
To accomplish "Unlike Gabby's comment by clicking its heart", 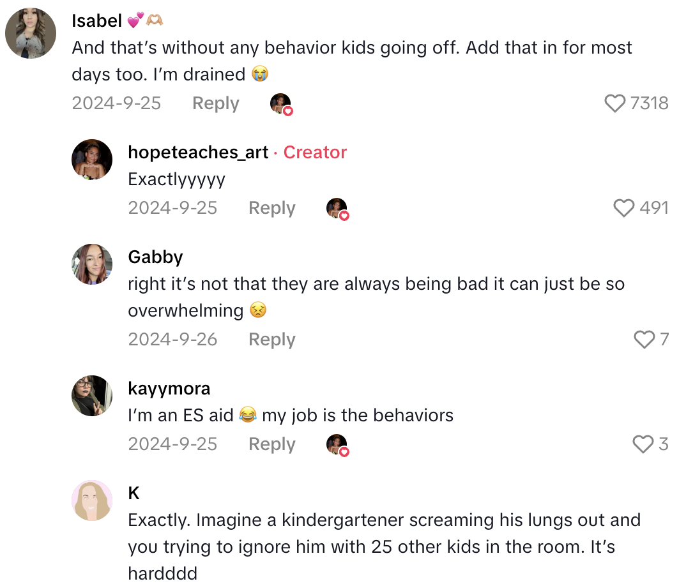I will pyautogui.click(x=643, y=340).
